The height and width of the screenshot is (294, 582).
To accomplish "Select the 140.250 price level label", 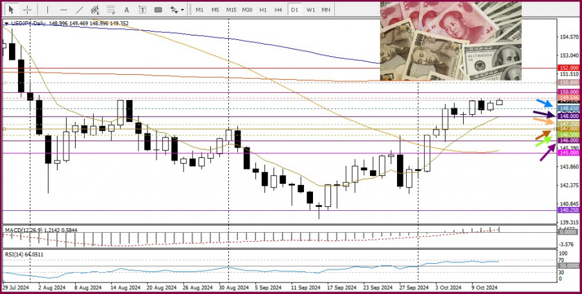I will [568, 210].
